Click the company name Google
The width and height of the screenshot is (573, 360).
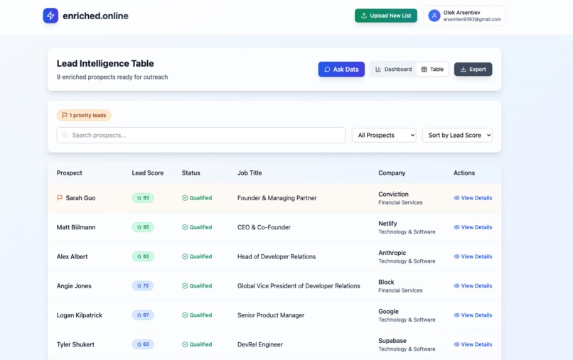(x=388, y=312)
